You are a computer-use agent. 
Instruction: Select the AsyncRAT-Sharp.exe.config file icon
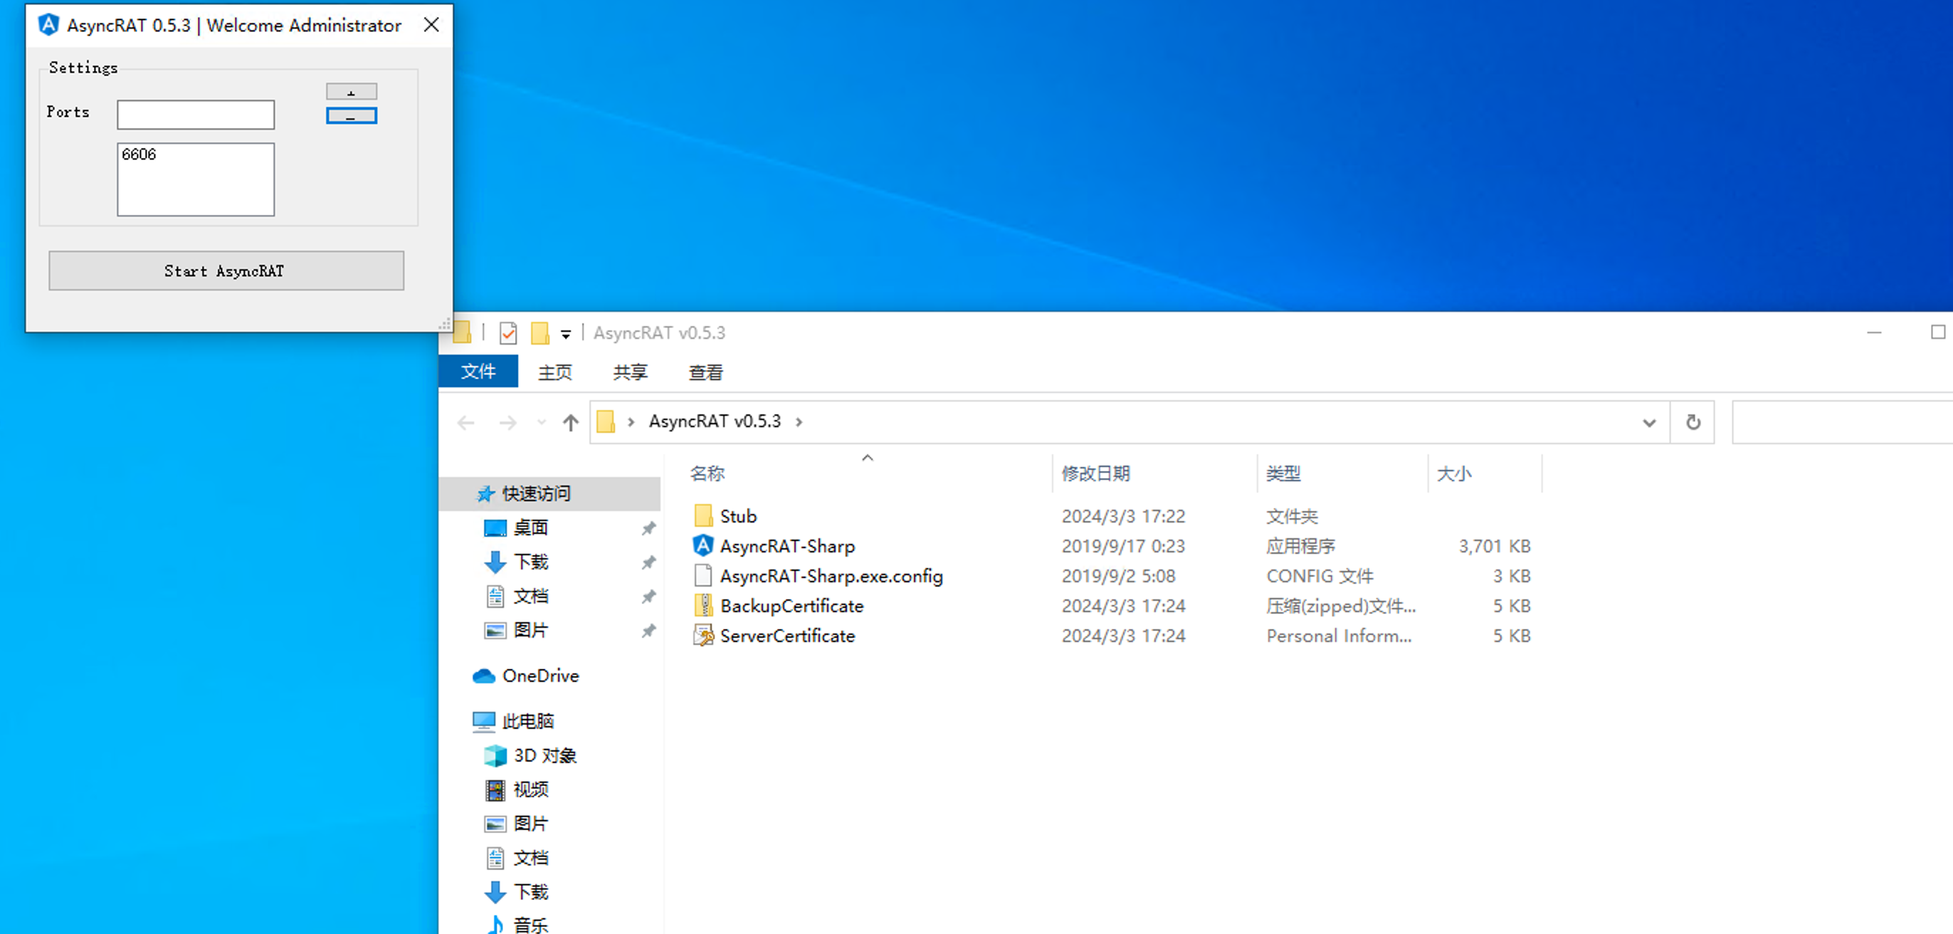[x=704, y=576]
